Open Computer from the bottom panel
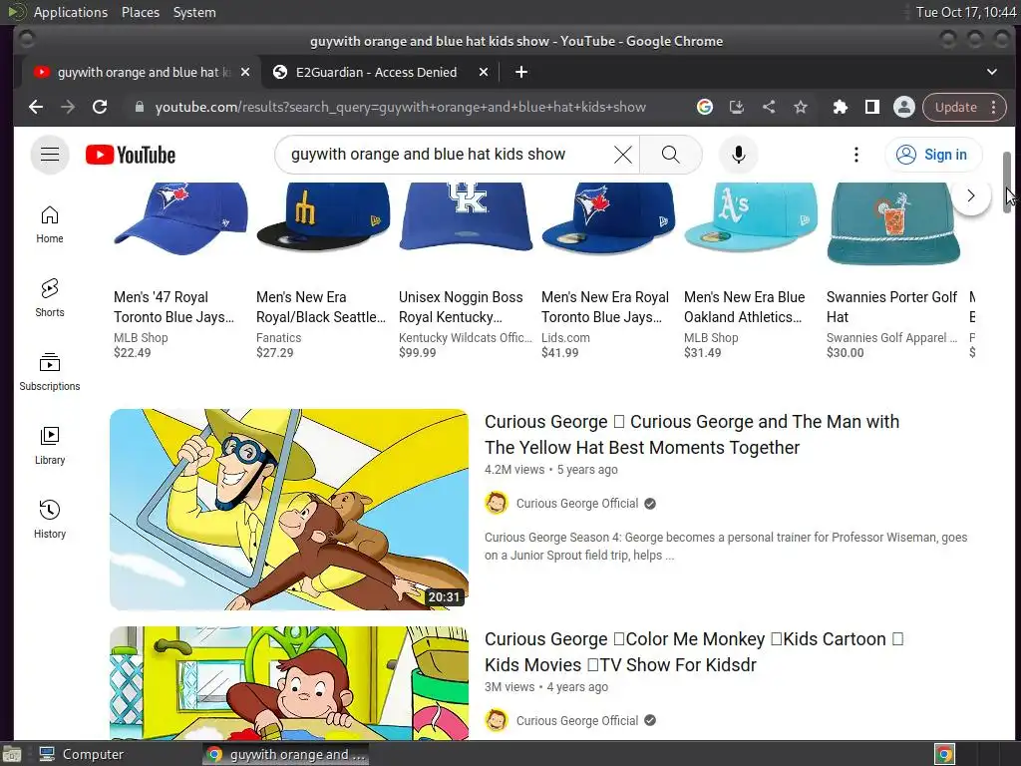1021x766 pixels. [x=81, y=754]
